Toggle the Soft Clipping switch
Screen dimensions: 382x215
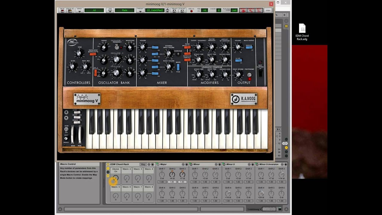click(260, 73)
